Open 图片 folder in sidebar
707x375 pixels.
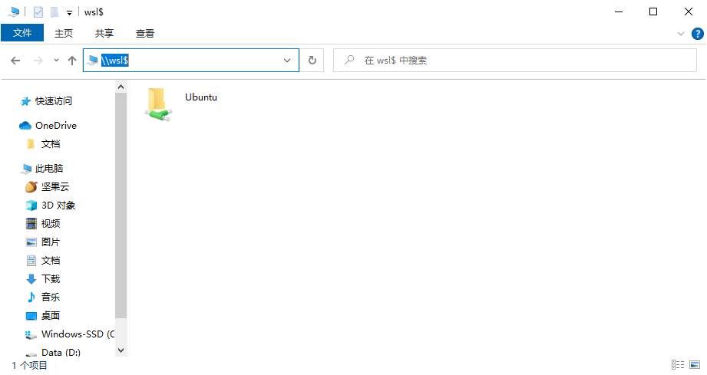(x=51, y=242)
